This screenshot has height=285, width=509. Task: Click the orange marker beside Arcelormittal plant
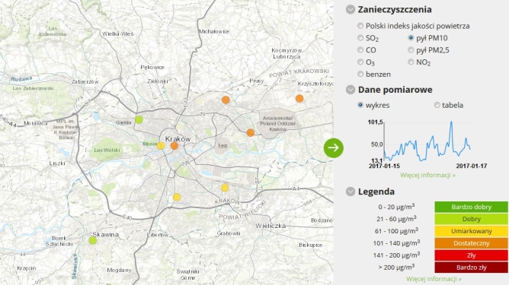pyautogui.click(x=250, y=133)
